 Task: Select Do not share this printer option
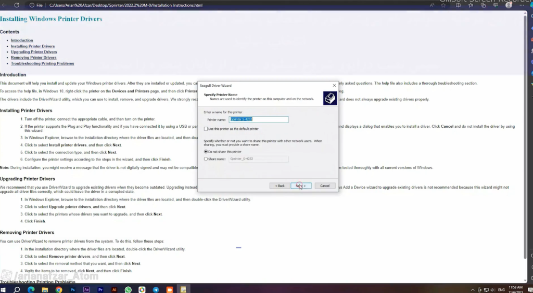click(206, 152)
